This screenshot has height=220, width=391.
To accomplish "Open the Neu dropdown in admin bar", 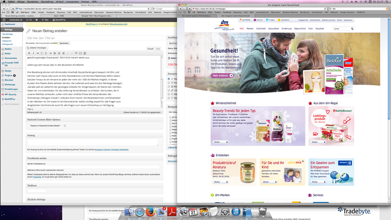I will [x=45, y=20].
